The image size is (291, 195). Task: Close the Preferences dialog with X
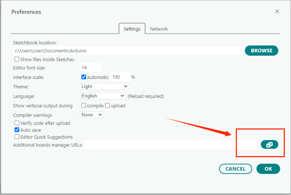(x=277, y=12)
